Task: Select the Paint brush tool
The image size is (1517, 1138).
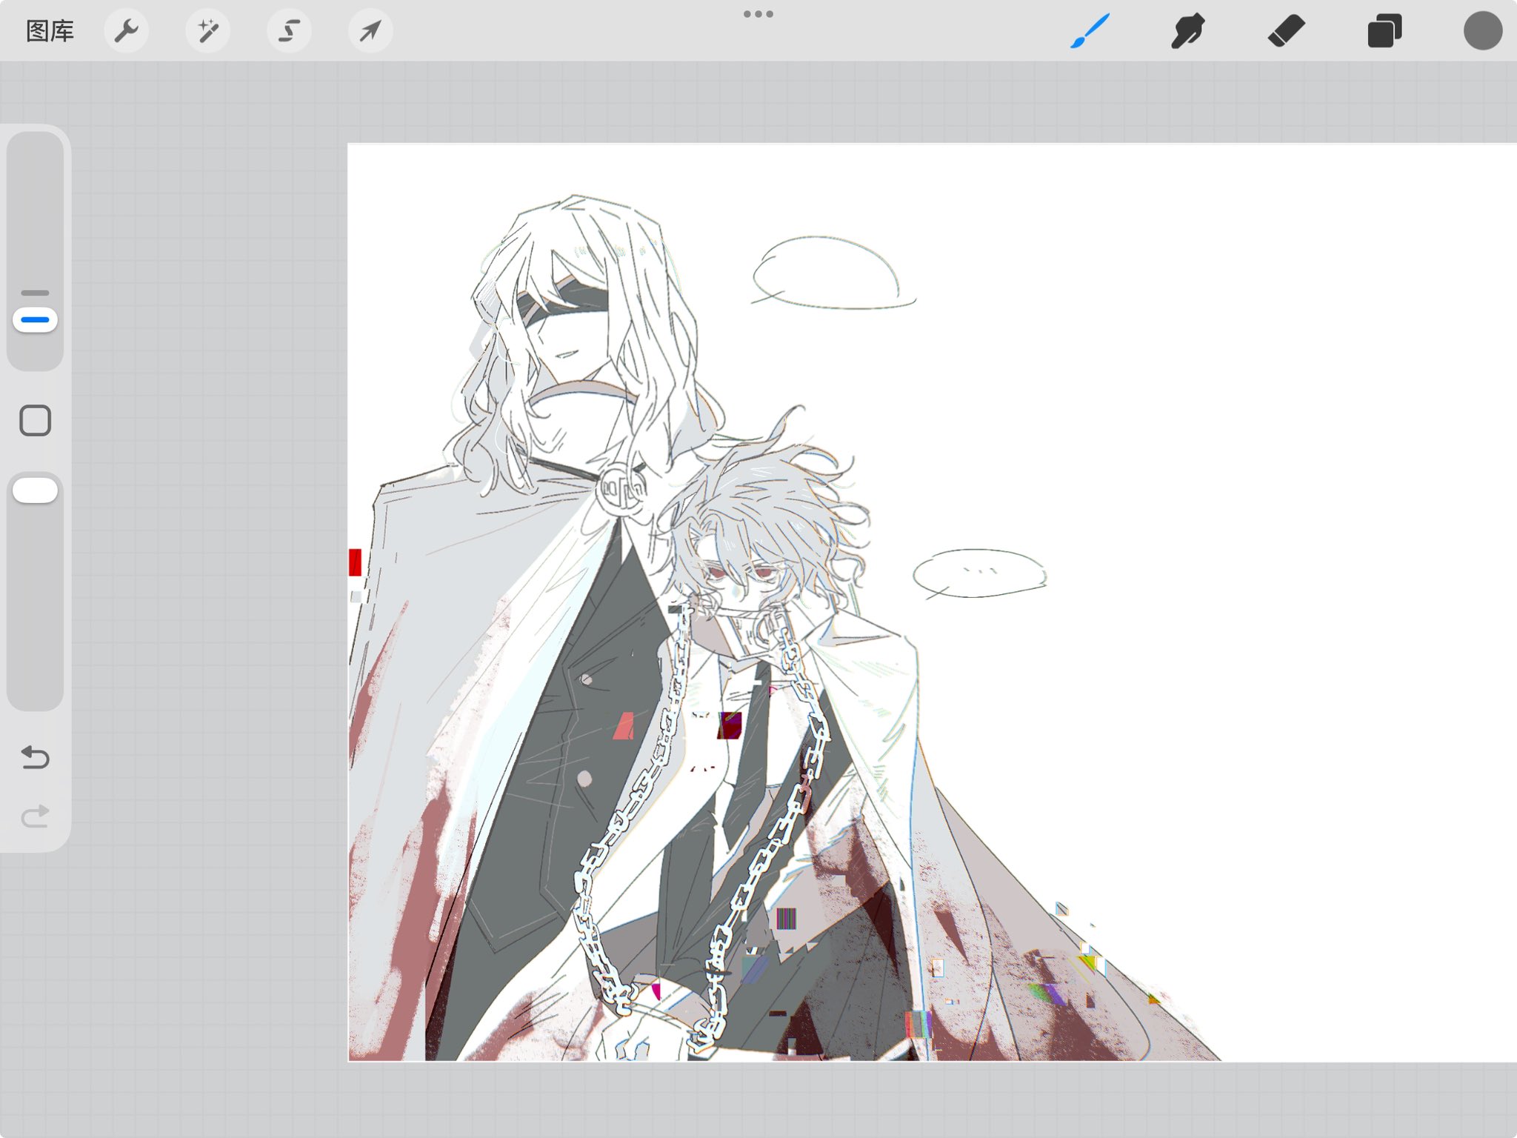Action: [1090, 31]
